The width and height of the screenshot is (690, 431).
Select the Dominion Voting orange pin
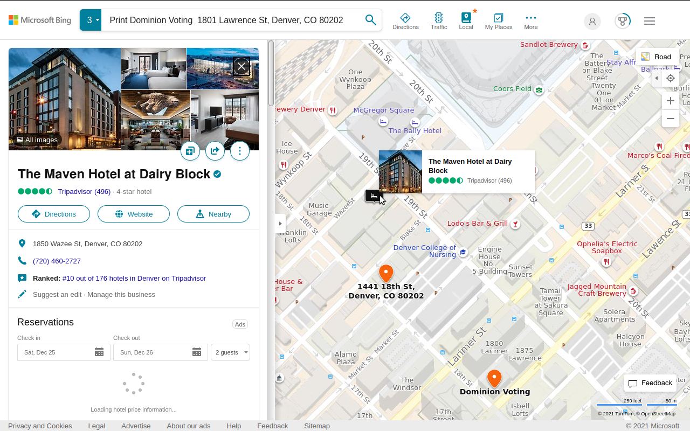point(494,378)
